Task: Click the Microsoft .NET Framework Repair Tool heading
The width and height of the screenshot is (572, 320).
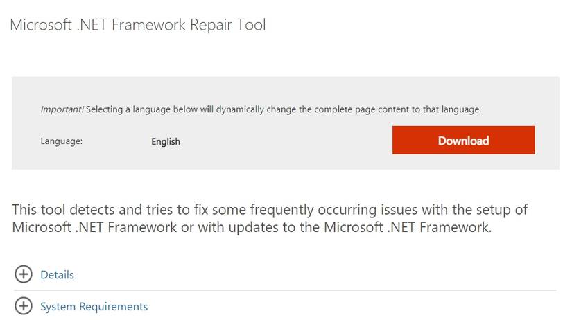Action: [x=137, y=25]
